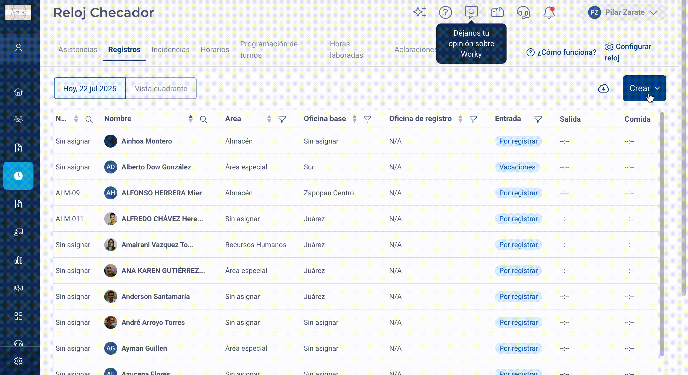Open the home icon in sidebar
The image size is (688, 375).
click(x=18, y=92)
